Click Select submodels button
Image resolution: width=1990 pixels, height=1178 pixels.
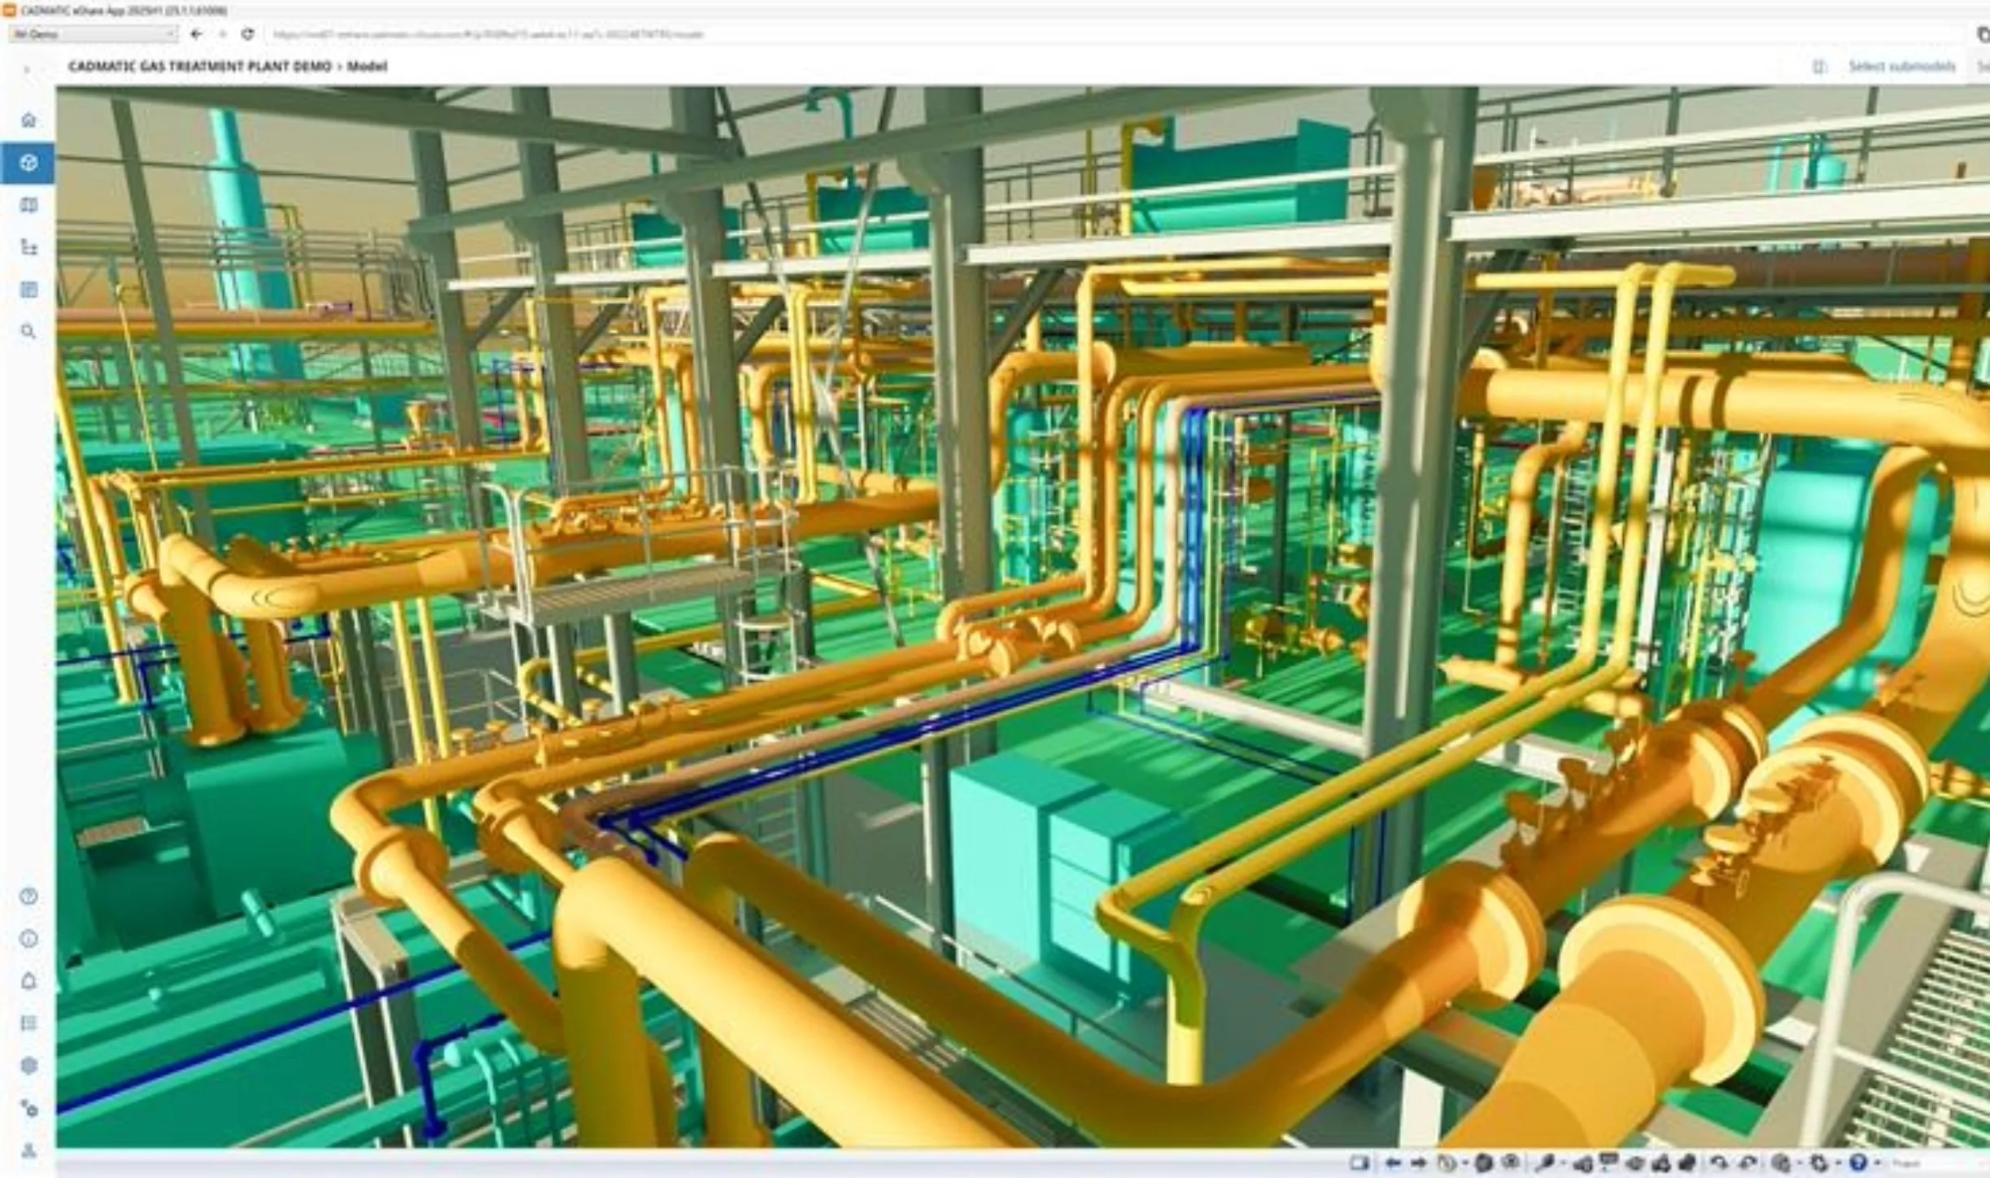[x=1902, y=67]
